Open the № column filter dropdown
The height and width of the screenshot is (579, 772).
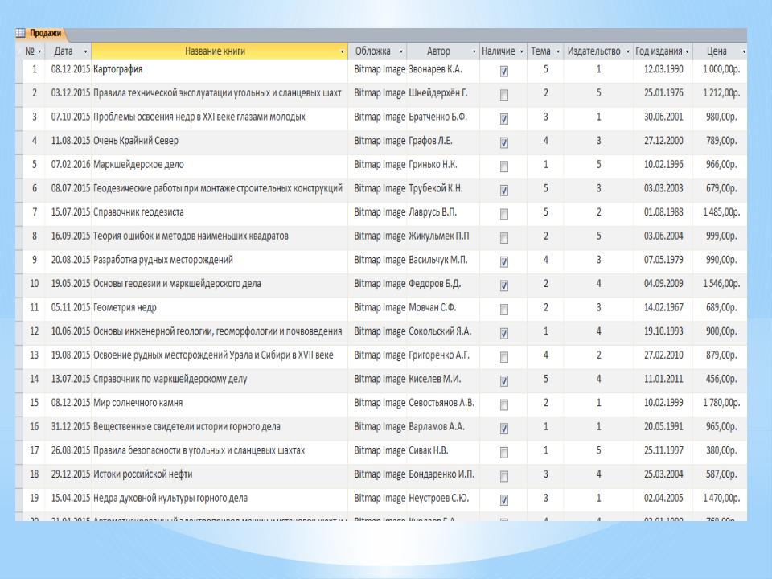(39, 51)
